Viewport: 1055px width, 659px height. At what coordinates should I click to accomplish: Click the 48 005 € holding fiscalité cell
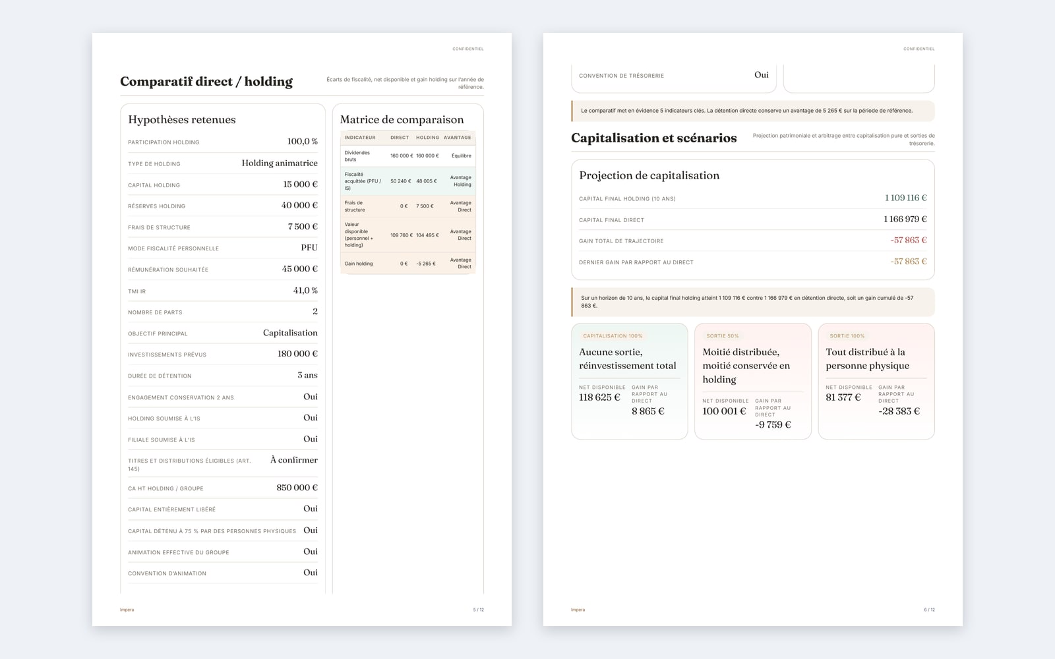(426, 181)
